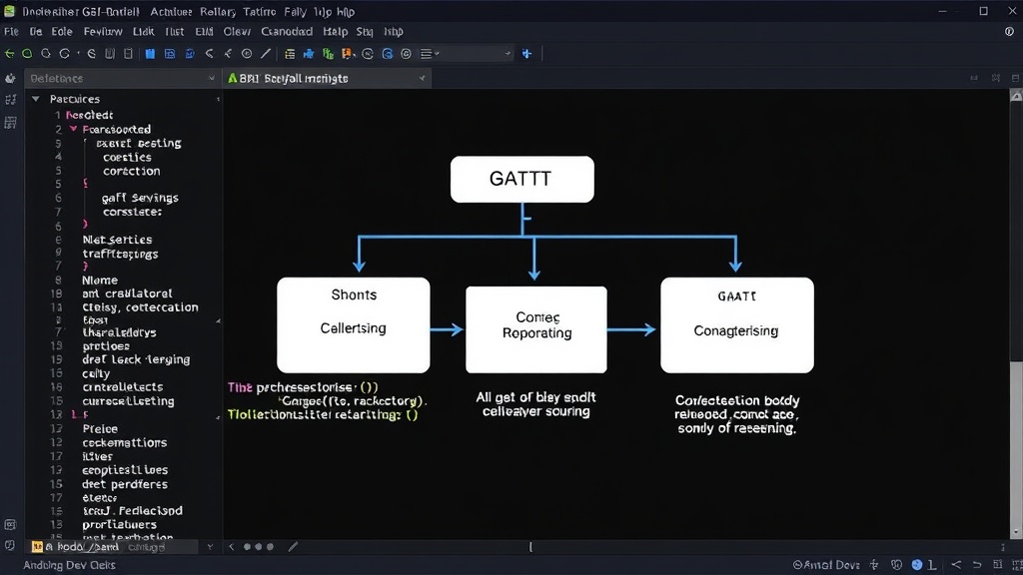The image size is (1023, 575).
Task: Open the Defetancs panel dropdown
Action: point(212,78)
